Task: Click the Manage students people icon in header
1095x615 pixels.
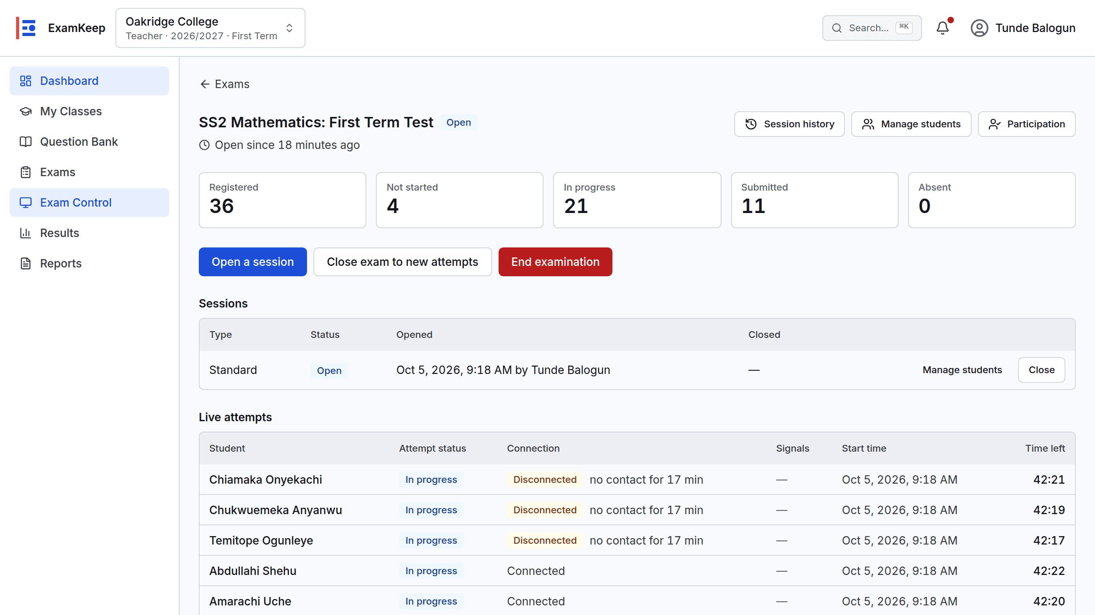Action: (868, 124)
